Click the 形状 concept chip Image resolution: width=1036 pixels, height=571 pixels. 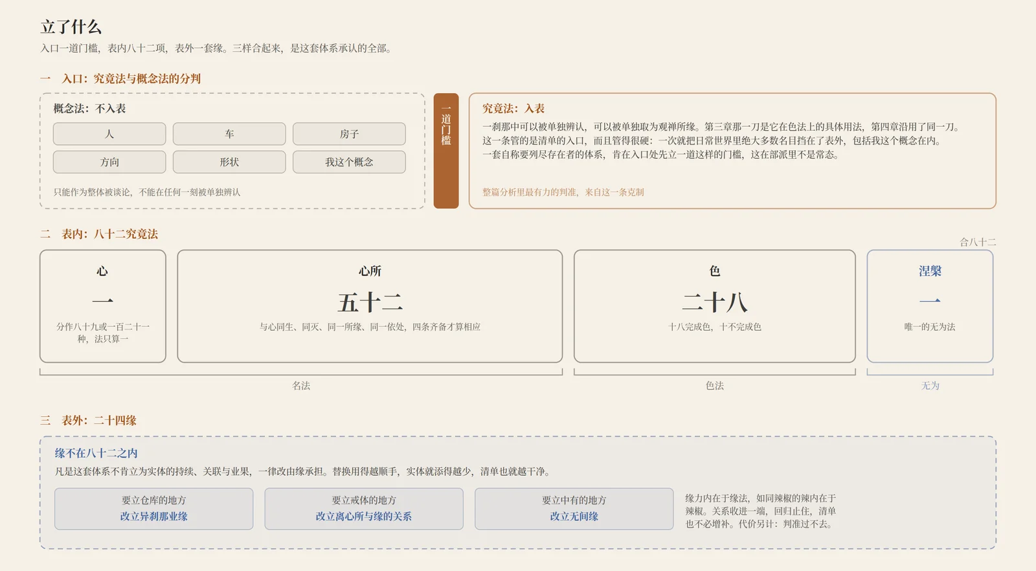[x=229, y=162]
